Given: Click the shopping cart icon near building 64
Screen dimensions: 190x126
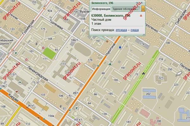Looking at the screenshot, I should coord(76,108).
